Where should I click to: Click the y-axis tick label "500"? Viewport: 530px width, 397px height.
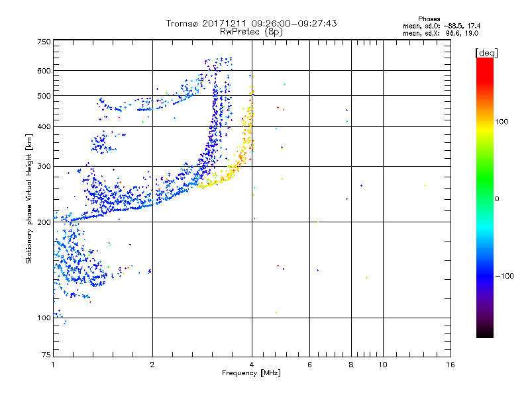tap(44, 96)
